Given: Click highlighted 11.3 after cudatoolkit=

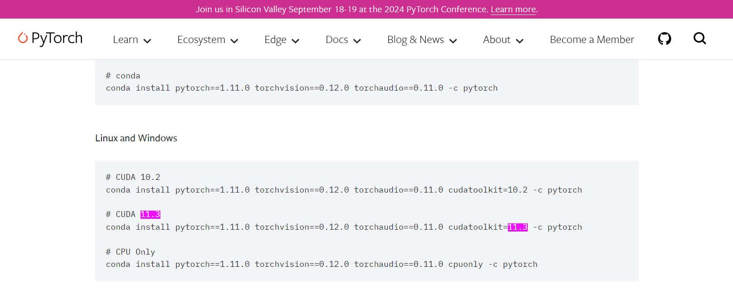Looking at the screenshot, I should (x=517, y=227).
